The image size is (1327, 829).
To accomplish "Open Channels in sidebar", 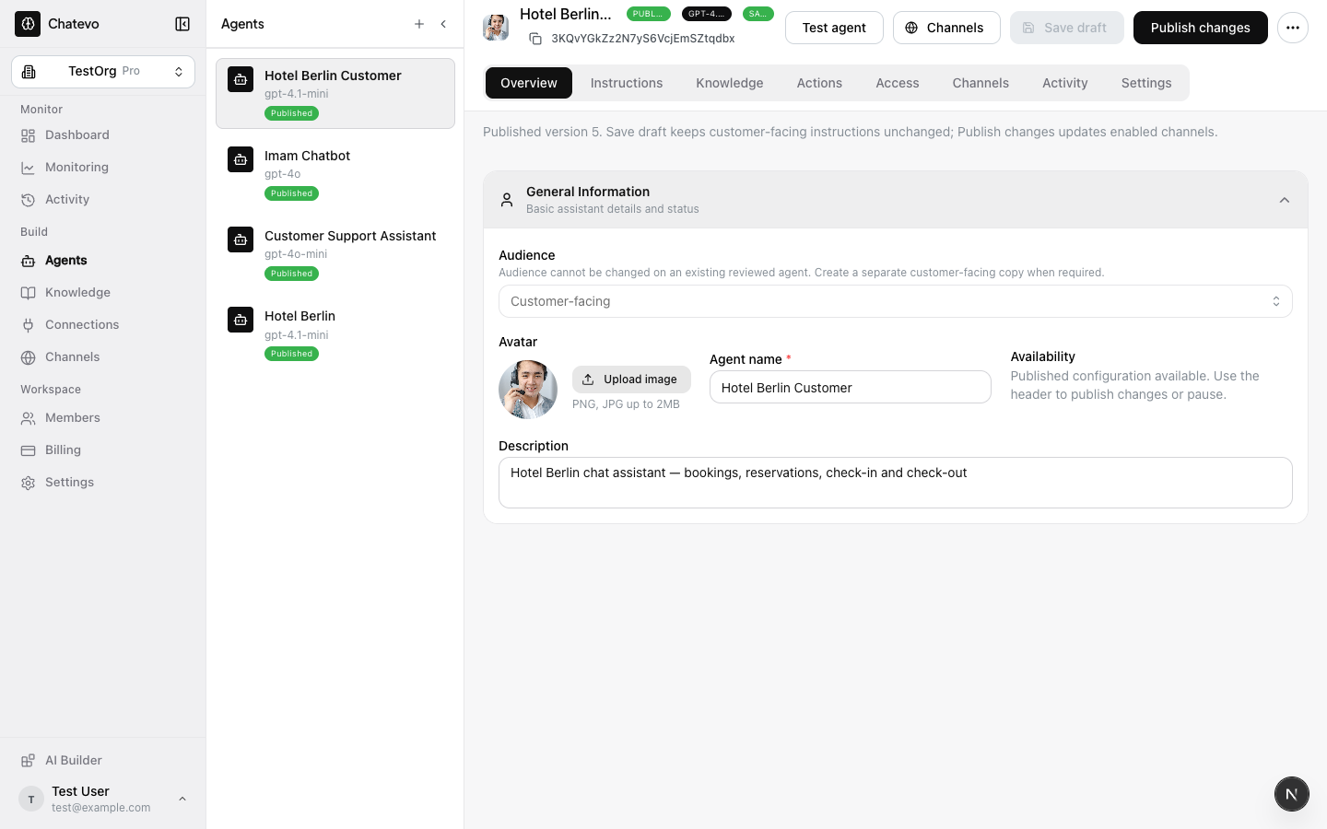I will (x=103, y=357).
